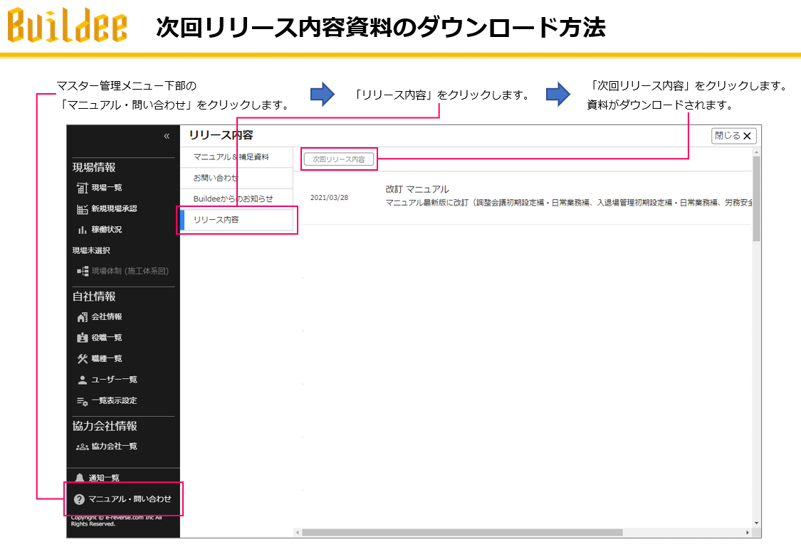Collapse the sidebar with double chevron
This screenshot has width=801, height=554.
point(167,136)
